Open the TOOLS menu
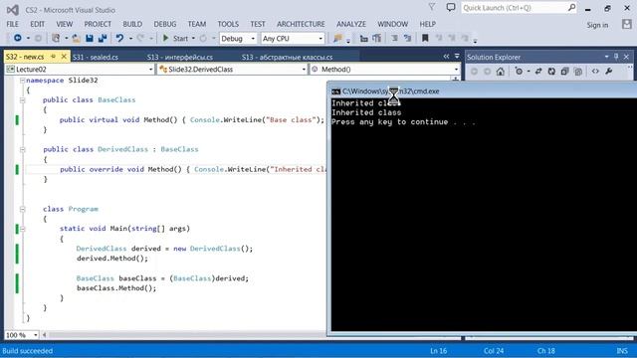Image resolution: width=637 pixels, height=358 pixels. (228, 24)
